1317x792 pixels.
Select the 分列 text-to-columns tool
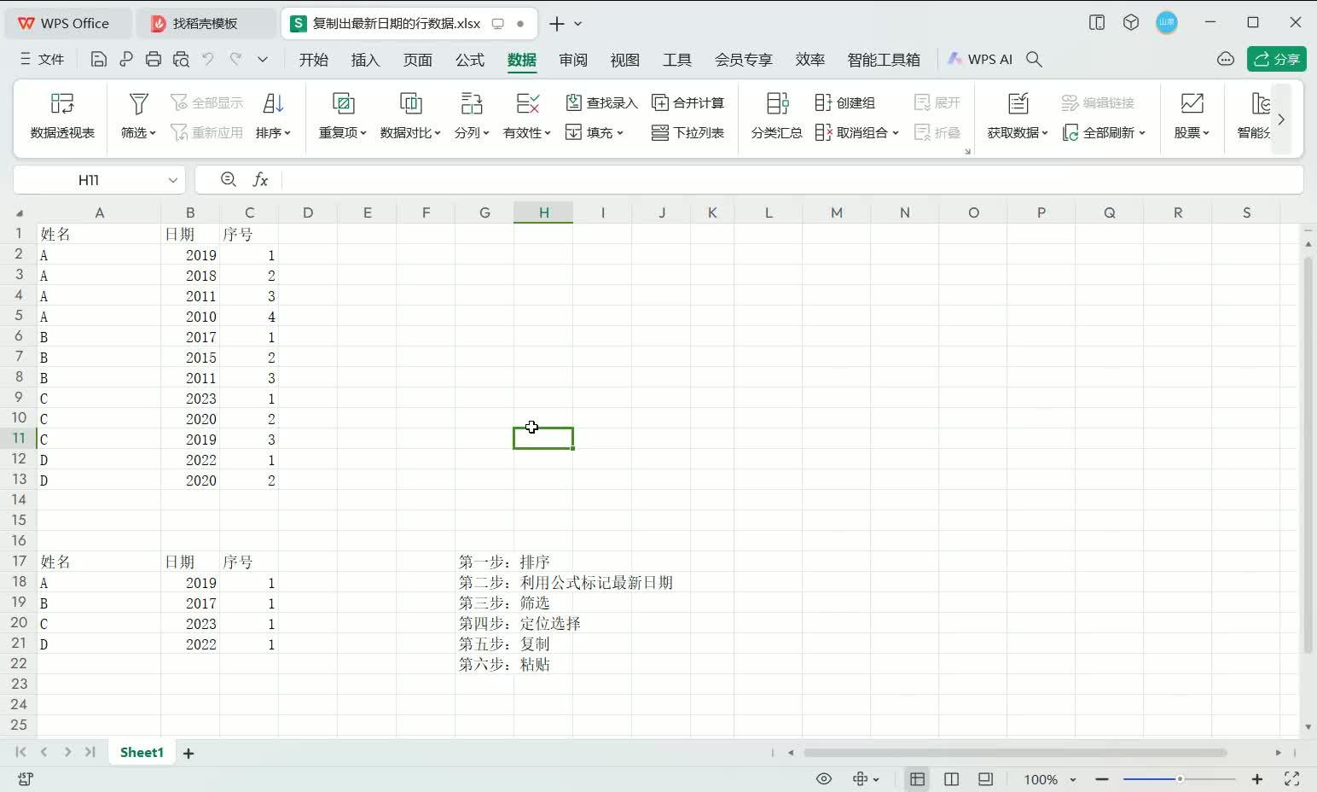coord(470,116)
